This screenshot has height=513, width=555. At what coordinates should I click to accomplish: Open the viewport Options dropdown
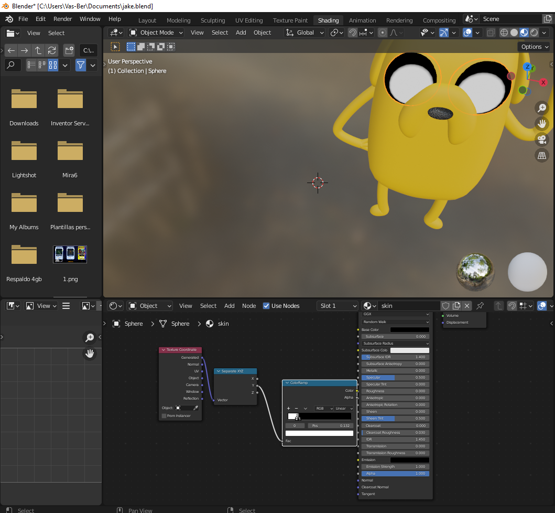535,47
